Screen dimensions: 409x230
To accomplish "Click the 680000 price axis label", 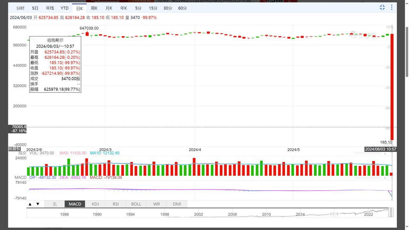I will (x=19, y=27).
